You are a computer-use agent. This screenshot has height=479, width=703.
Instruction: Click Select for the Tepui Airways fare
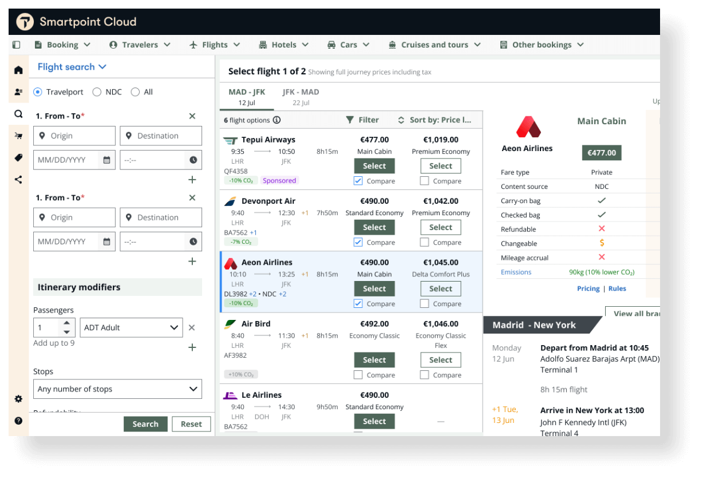(x=374, y=165)
